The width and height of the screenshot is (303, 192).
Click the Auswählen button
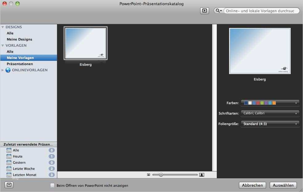[283, 185]
